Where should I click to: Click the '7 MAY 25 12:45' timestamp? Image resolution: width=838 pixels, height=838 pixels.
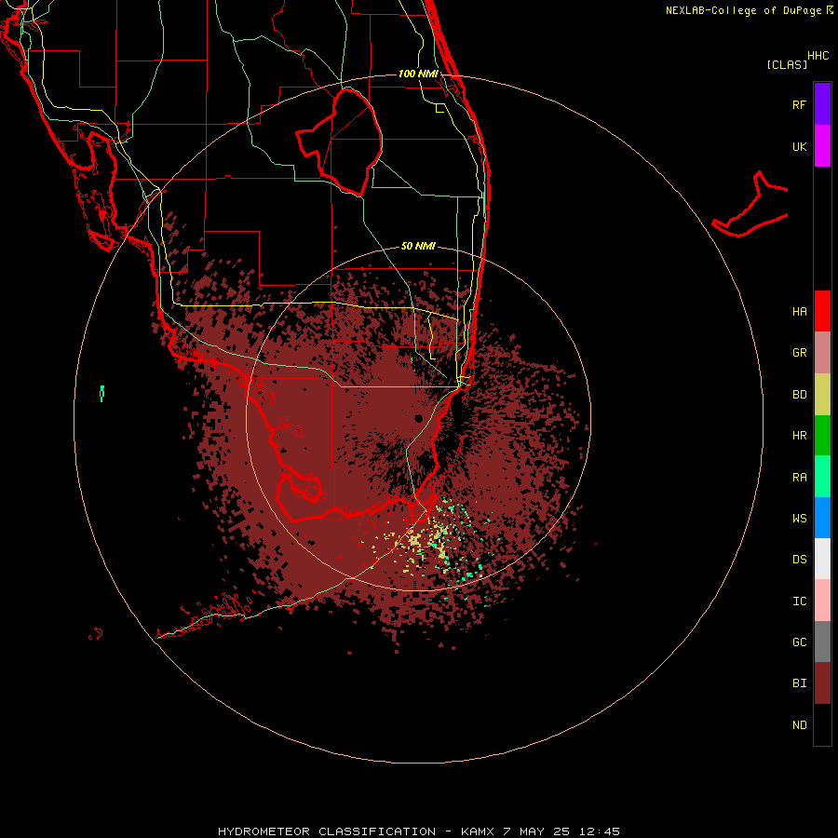point(561,831)
